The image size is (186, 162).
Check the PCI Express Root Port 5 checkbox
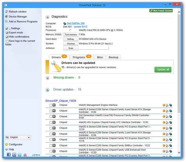click(x=51, y=140)
